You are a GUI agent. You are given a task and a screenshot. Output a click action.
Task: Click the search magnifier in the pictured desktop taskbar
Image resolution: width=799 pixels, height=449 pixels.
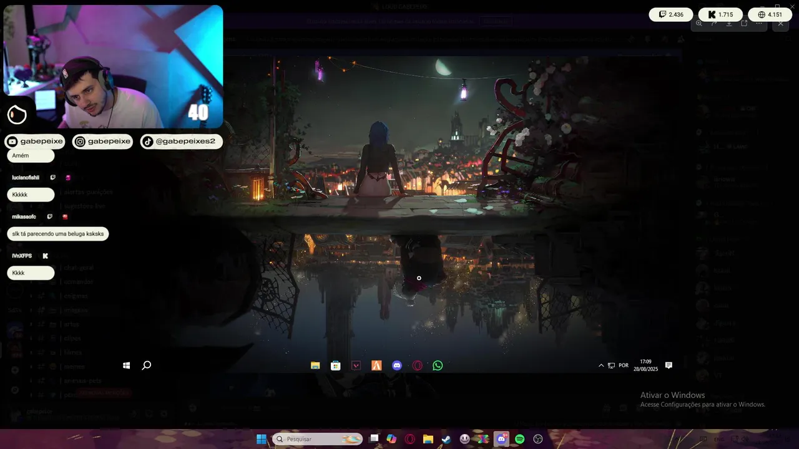click(147, 365)
